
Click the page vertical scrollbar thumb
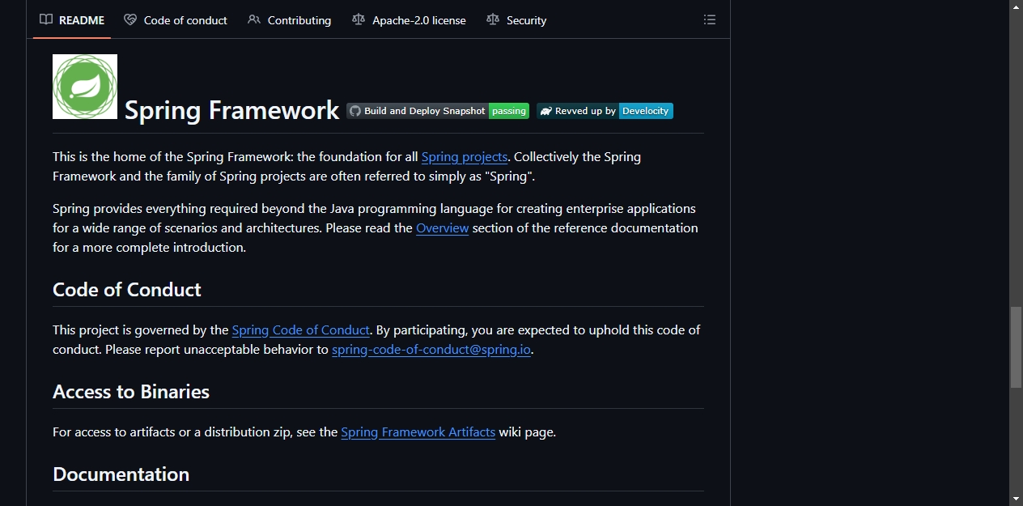(1016, 347)
